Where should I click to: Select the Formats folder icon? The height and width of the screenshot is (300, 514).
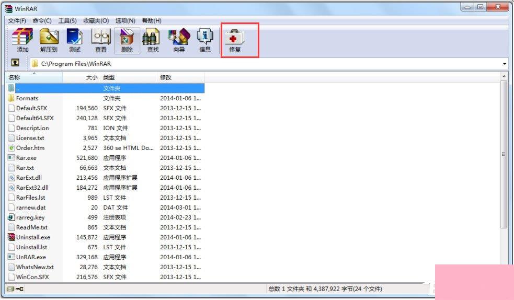pyautogui.click(x=11, y=98)
